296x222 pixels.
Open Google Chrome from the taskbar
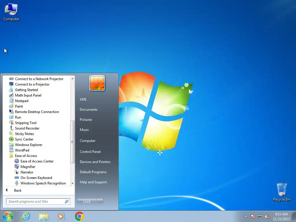coord(79,216)
